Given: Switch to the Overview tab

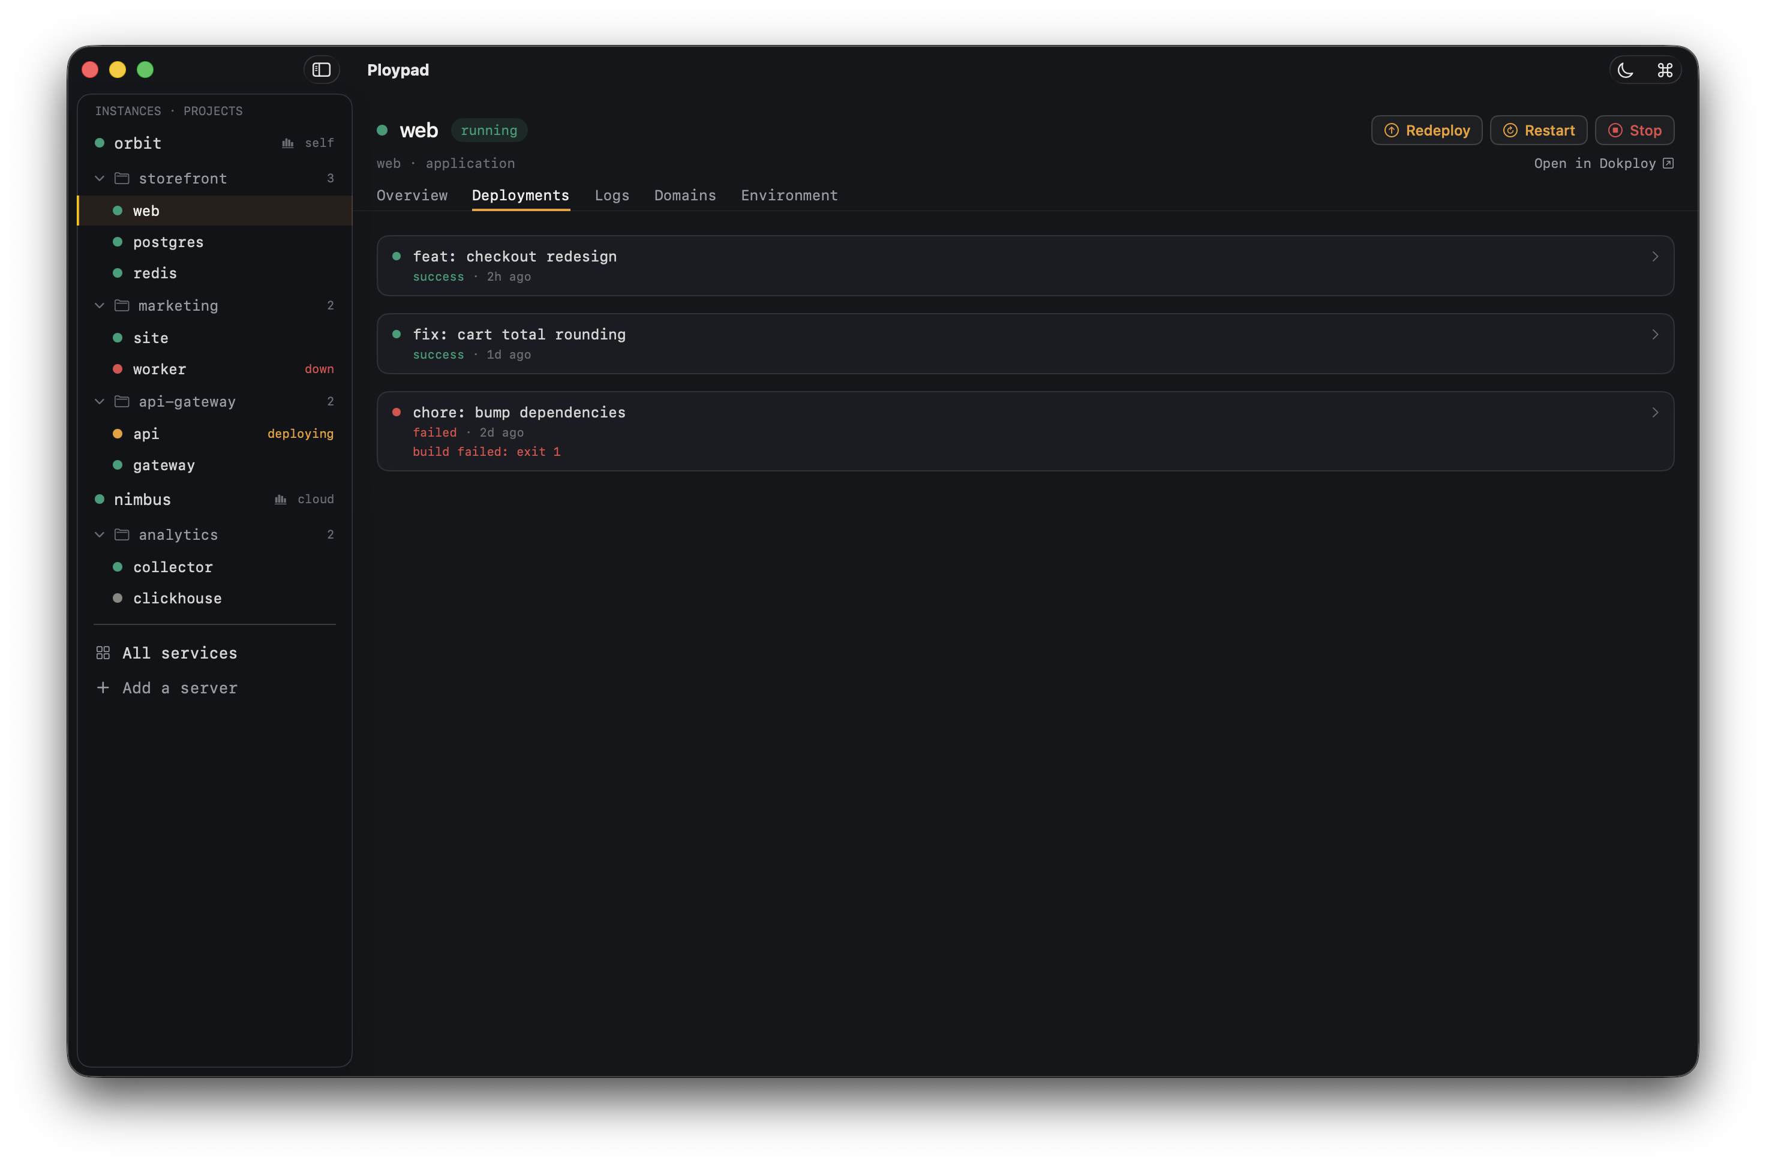Looking at the screenshot, I should click(x=412, y=196).
